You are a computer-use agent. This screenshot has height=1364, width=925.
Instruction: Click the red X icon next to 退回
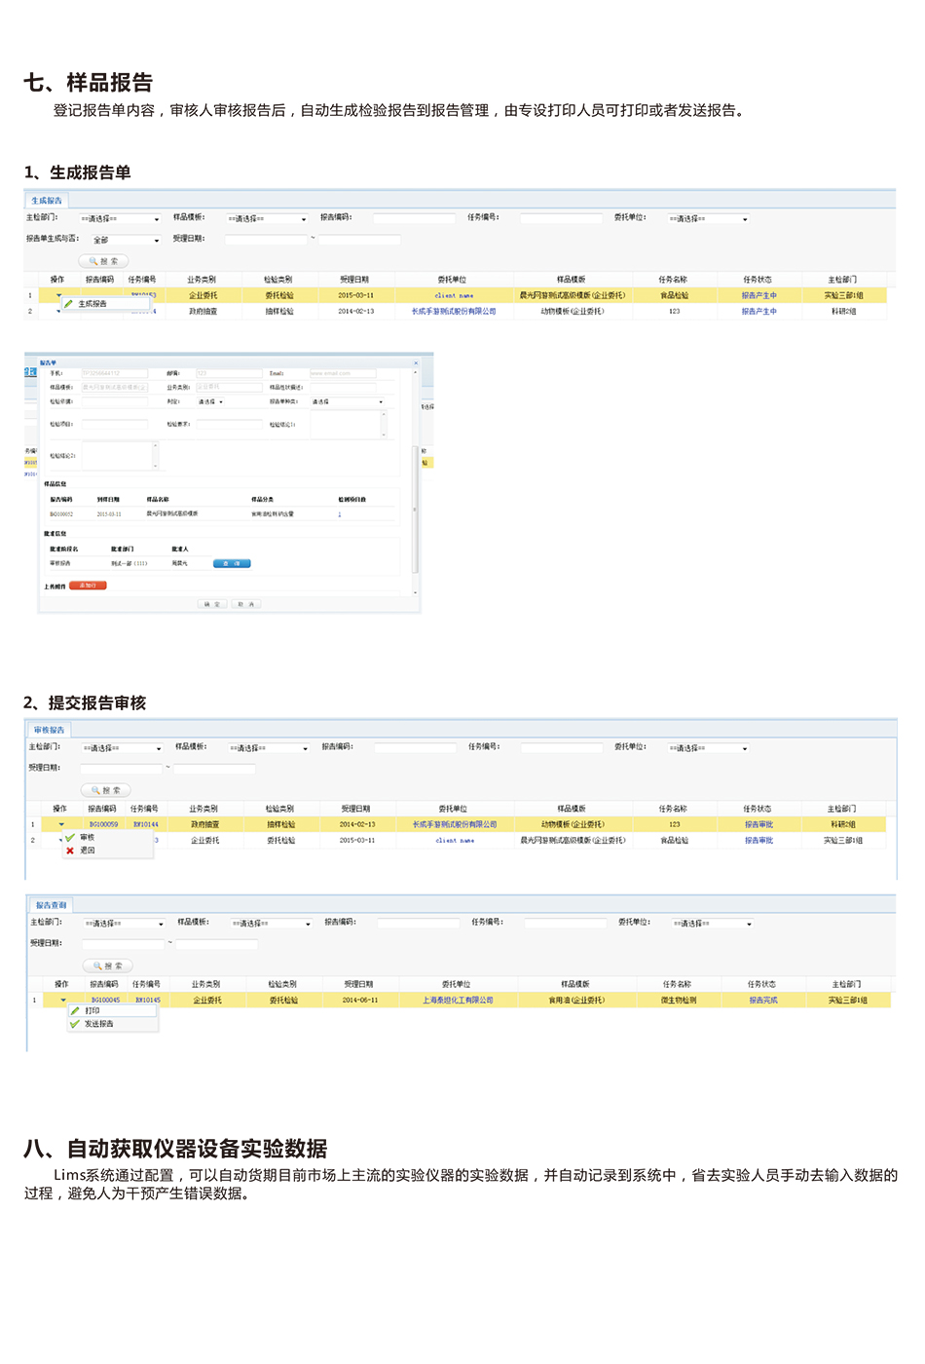[x=70, y=851]
